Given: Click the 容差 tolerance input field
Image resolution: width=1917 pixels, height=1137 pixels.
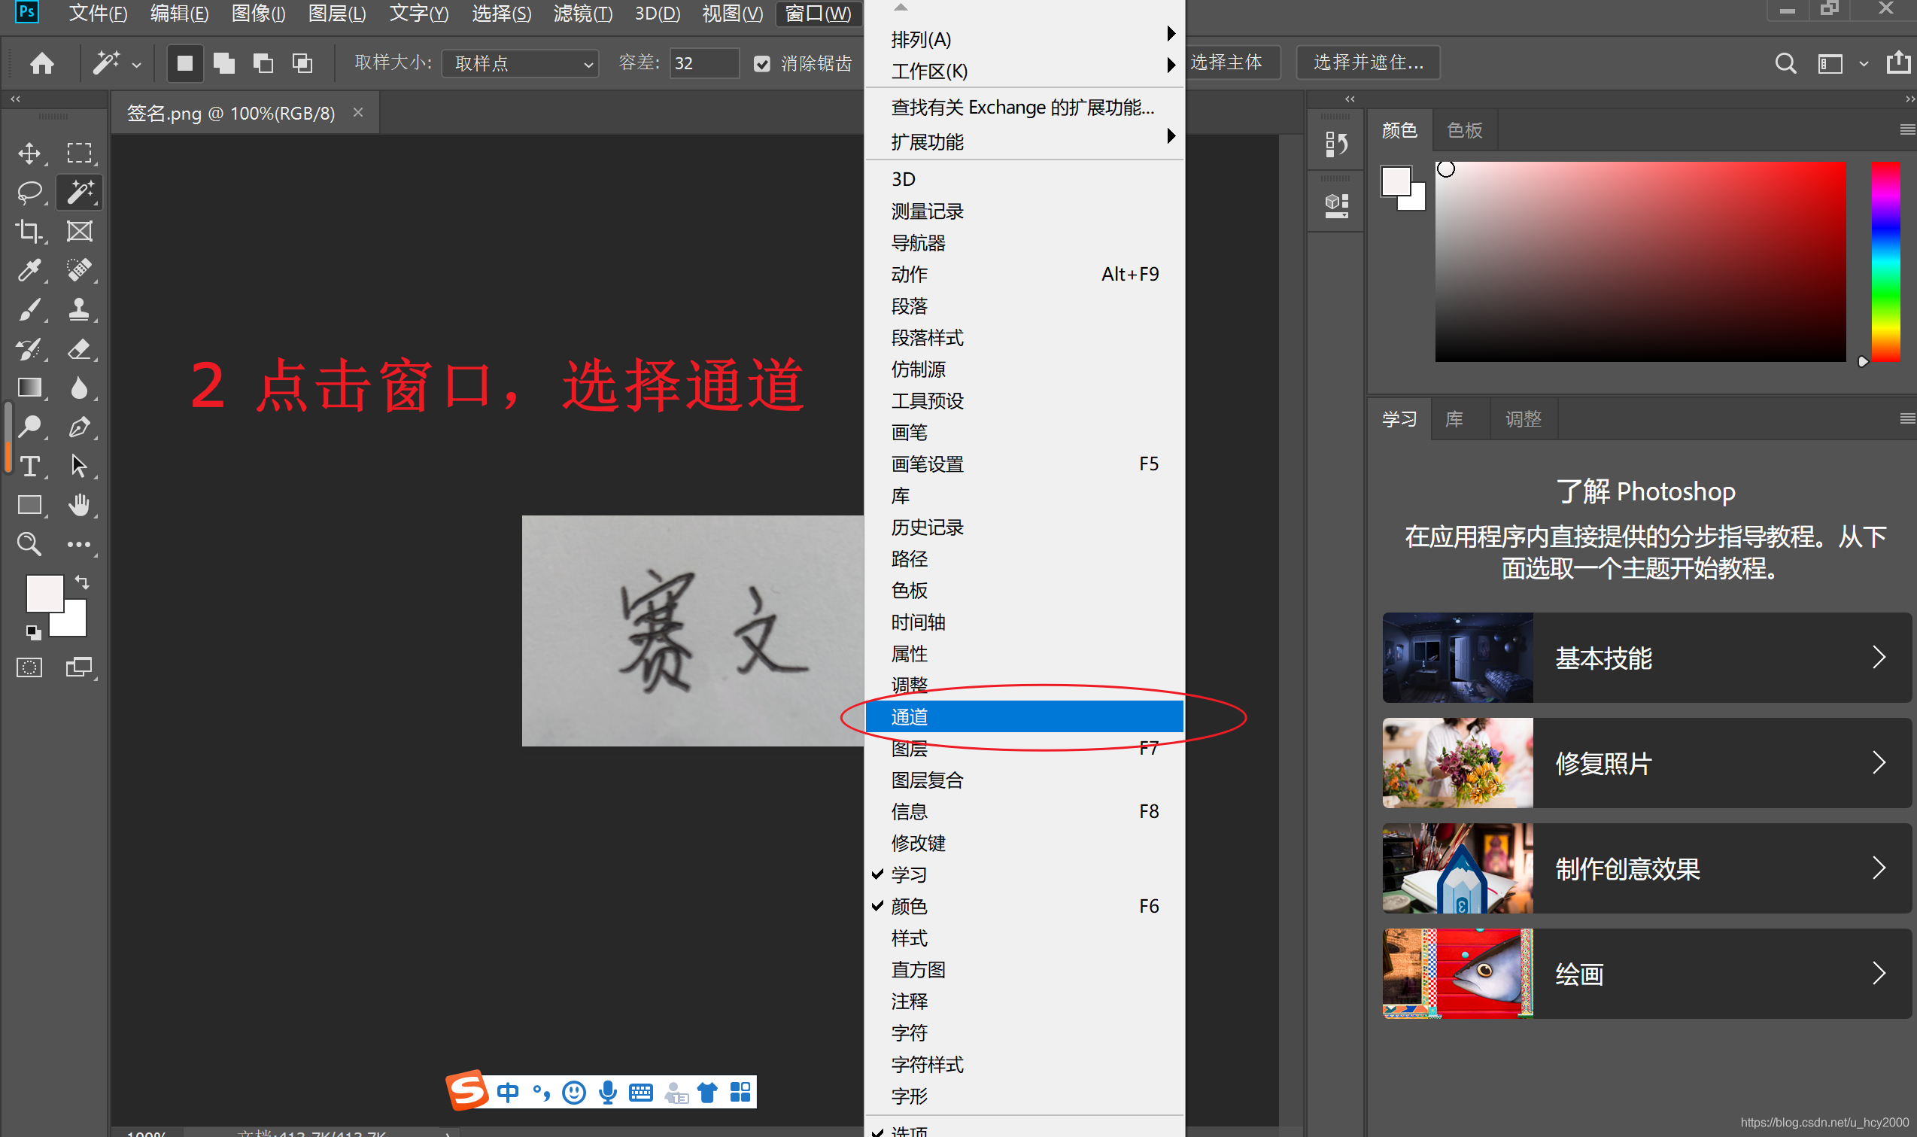Looking at the screenshot, I should (703, 64).
